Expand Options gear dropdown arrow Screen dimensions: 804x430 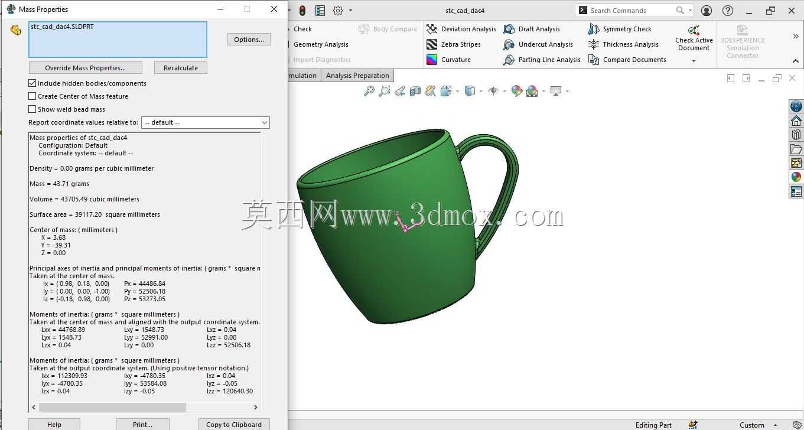click(x=350, y=11)
